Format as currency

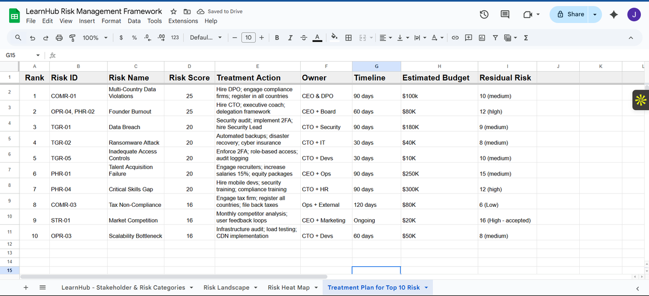[121, 38]
